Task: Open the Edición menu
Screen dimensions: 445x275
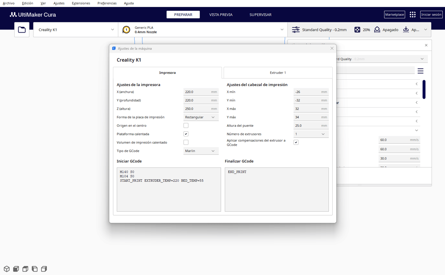Action: coord(27,3)
